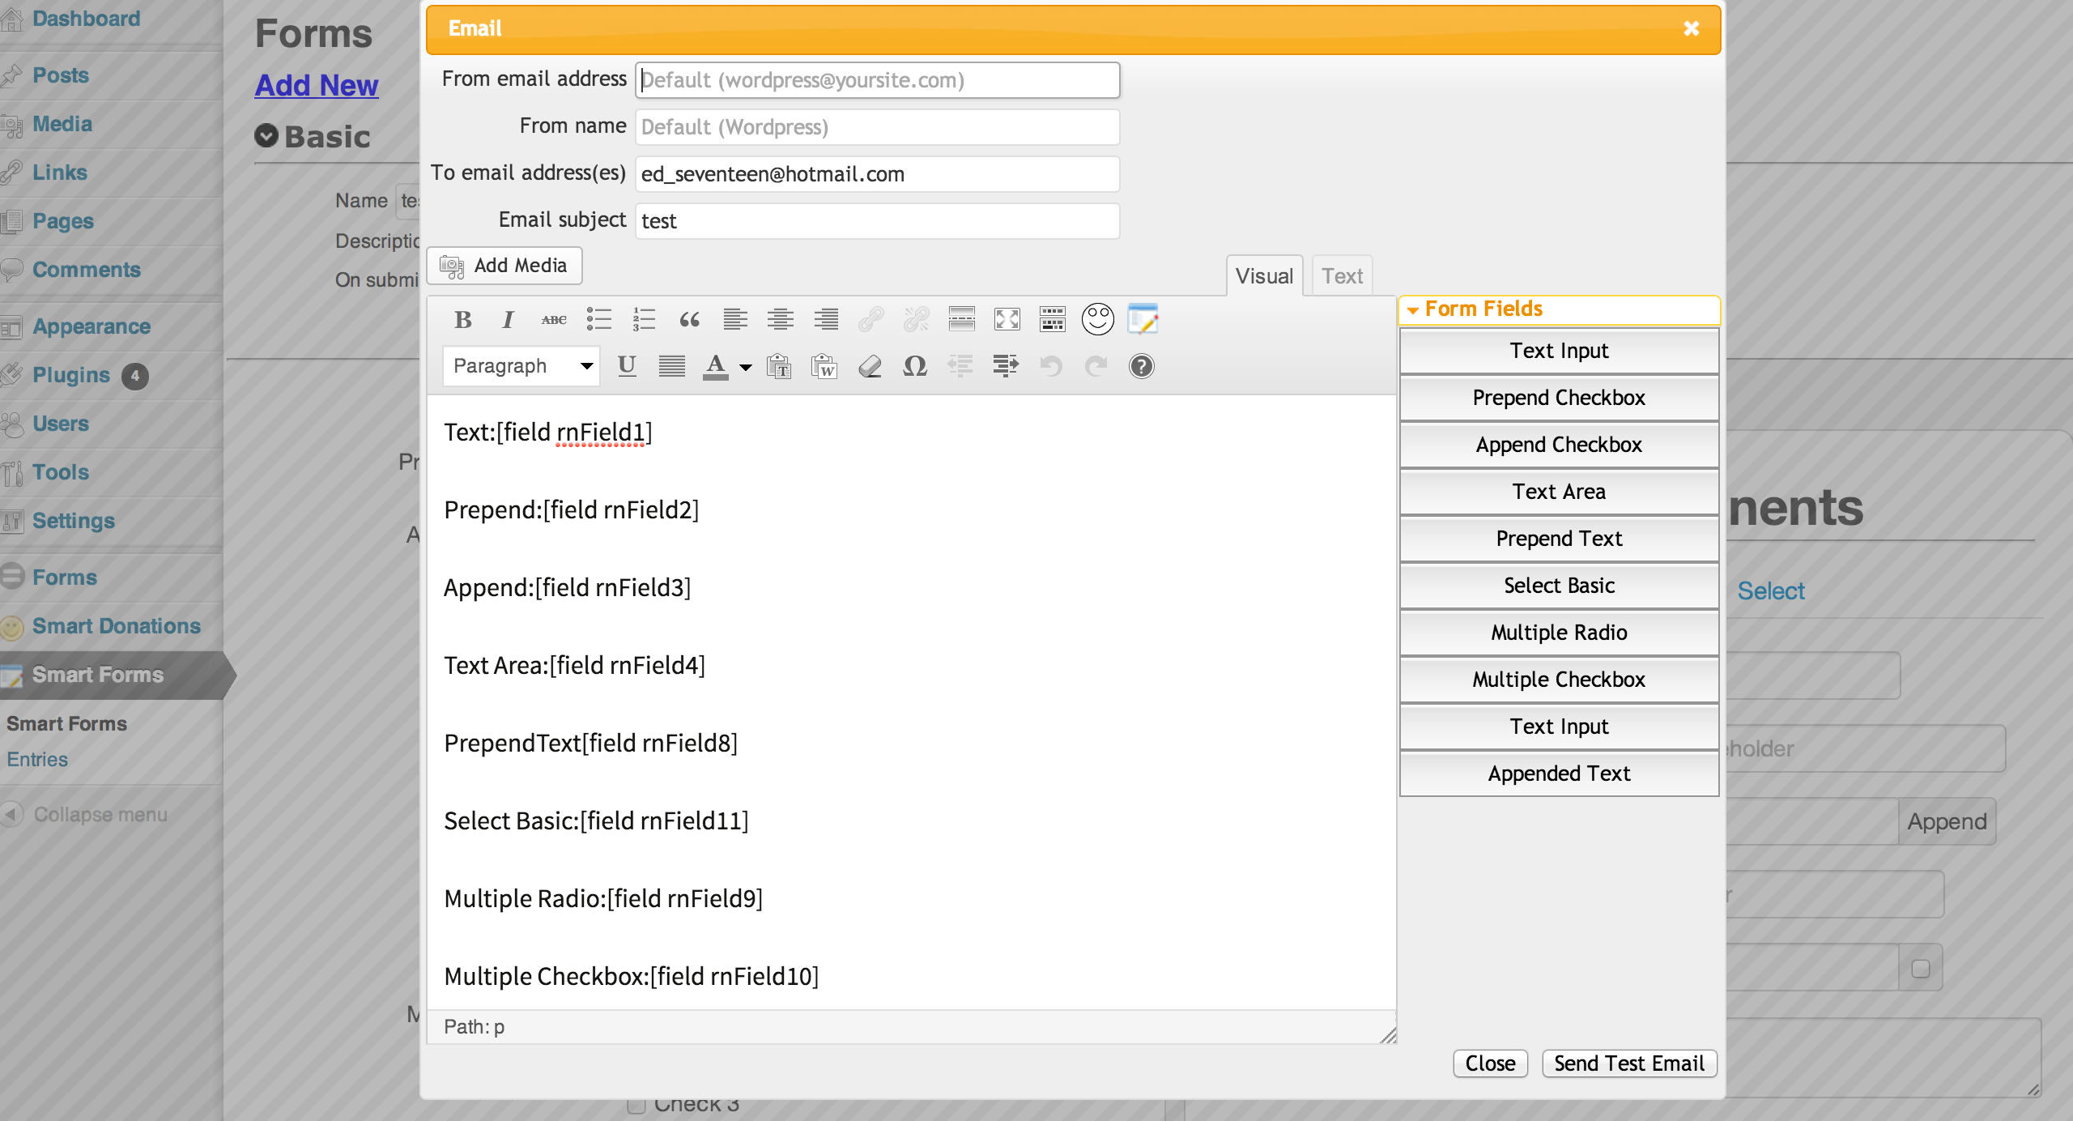This screenshot has height=1121, width=2073.
Task: Switch to the Text editor tab
Action: pyautogui.click(x=1342, y=276)
